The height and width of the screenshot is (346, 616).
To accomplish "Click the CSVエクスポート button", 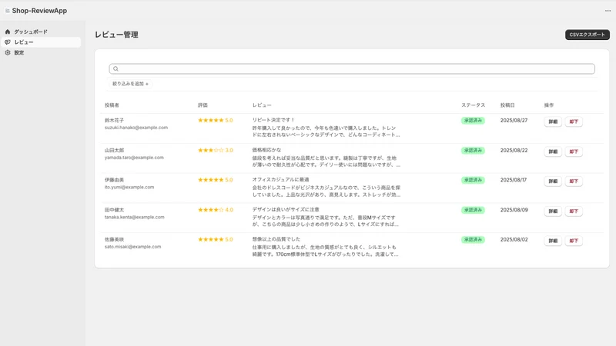I will click(x=588, y=35).
